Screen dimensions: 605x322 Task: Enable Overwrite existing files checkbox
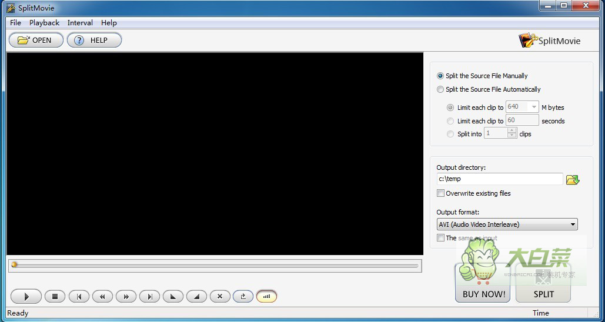(x=440, y=193)
